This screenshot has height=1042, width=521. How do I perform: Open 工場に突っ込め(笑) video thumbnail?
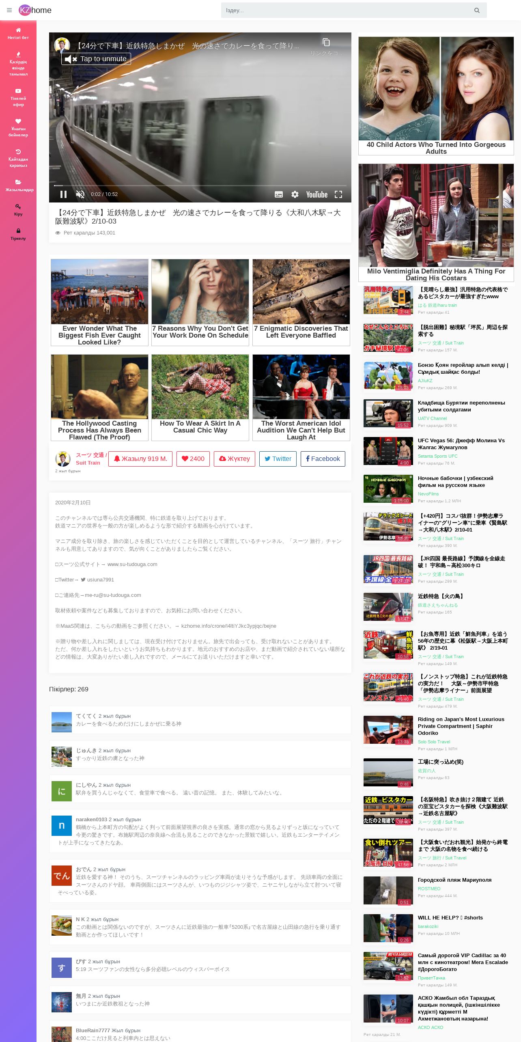(x=388, y=772)
